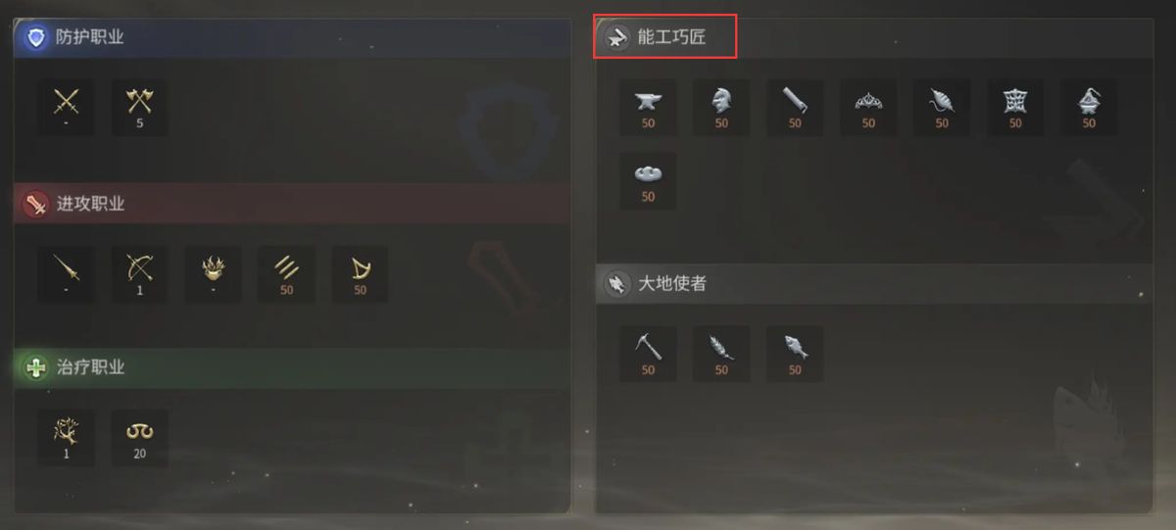Select the tree-shaped healer job icon
Screen dimensions: 1176x530
point(67,438)
